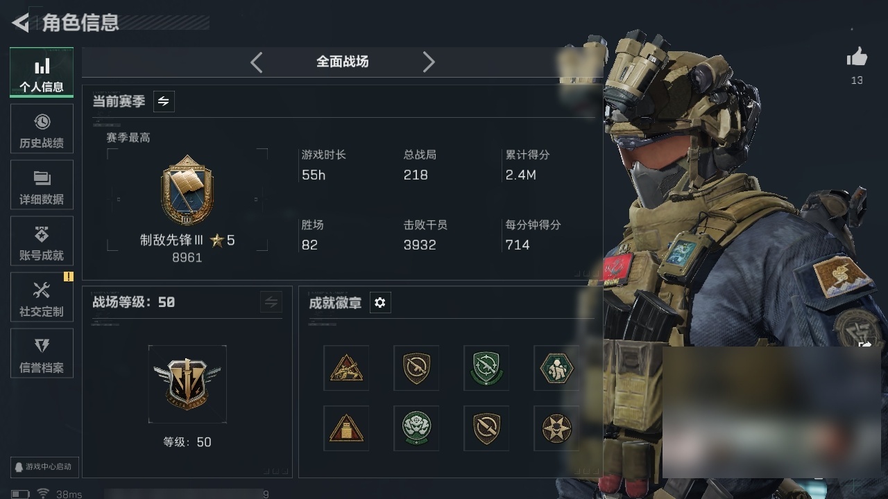
Task: Select the 详细数据 sidebar item
Action: click(x=42, y=185)
